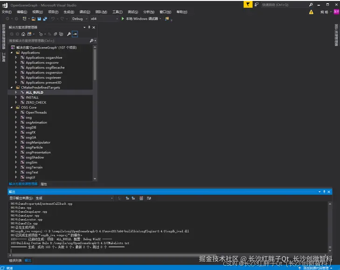
Task: Switch to the 属性 tab below Solution Explorer
Action: pos(43,184)
